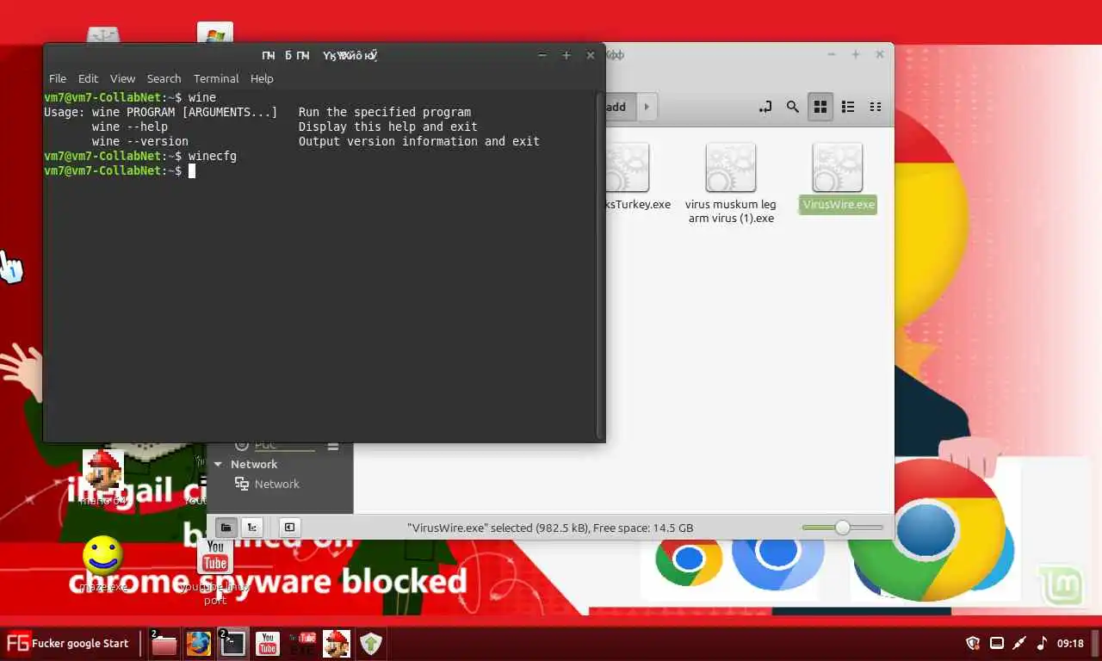Click path bar forward arrow in file manager
The height and width of the screenshot is (661, 1102).
646,107
